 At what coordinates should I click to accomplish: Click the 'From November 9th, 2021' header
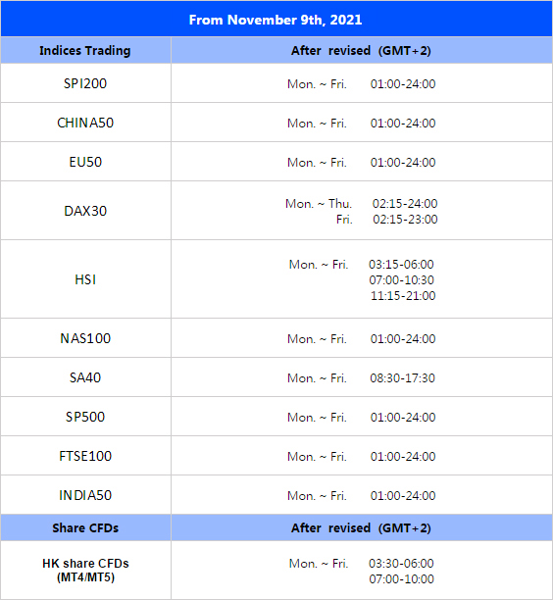(x=276, y=20)
